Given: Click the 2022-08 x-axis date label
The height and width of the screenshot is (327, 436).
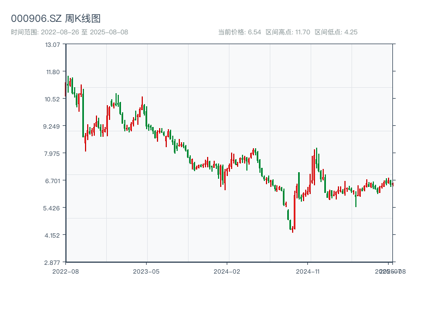Looking at the screenshot, I should tap(65, 271).
